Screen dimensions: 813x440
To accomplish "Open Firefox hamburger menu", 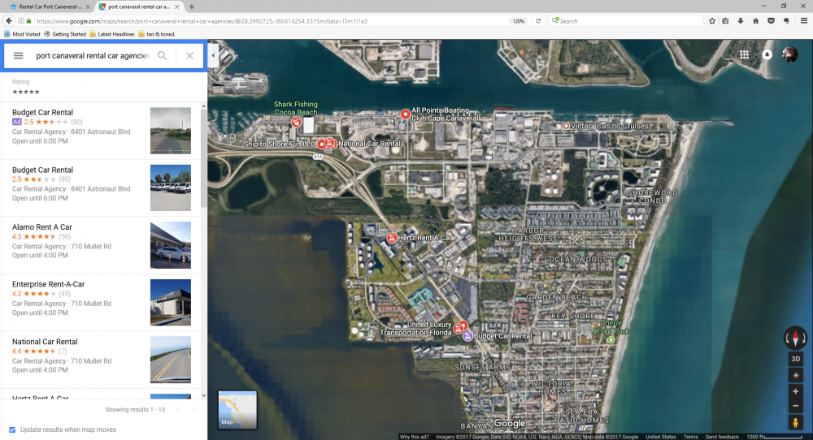I will 803,21.
